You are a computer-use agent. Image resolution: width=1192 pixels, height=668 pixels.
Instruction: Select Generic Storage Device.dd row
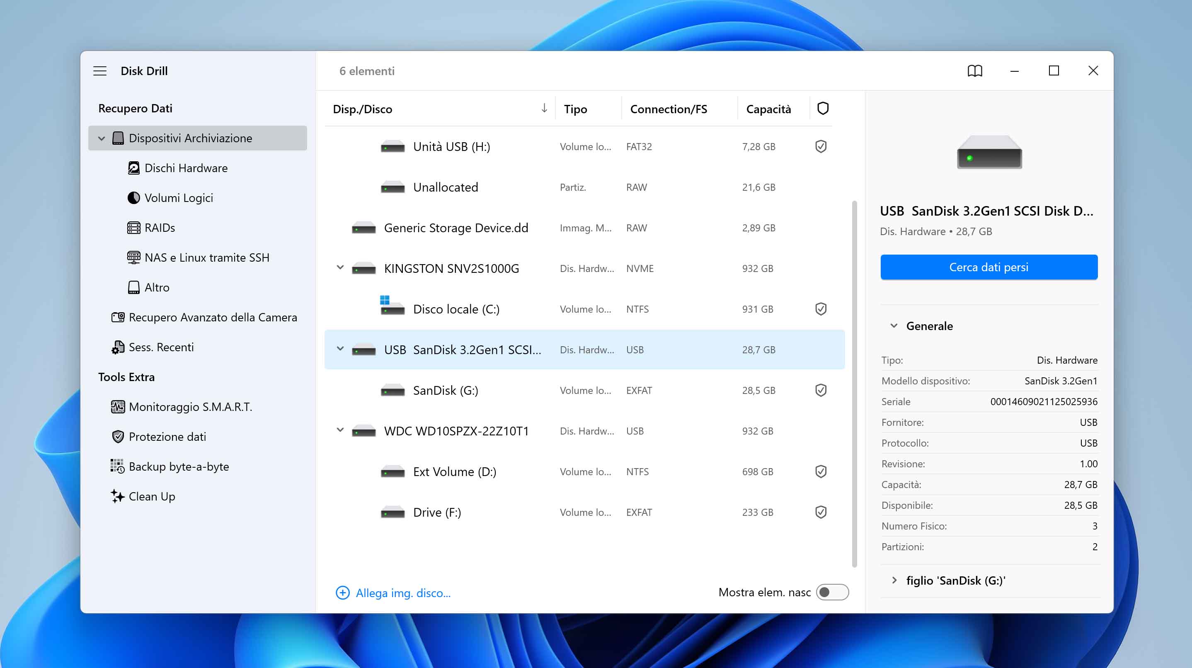click(584, 228)
